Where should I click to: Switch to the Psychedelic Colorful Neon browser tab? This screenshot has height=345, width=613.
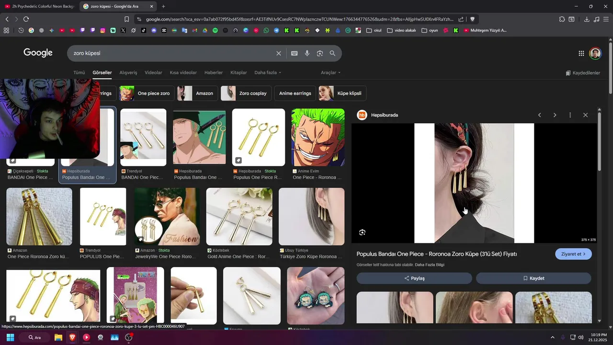[x=39, y=6]
